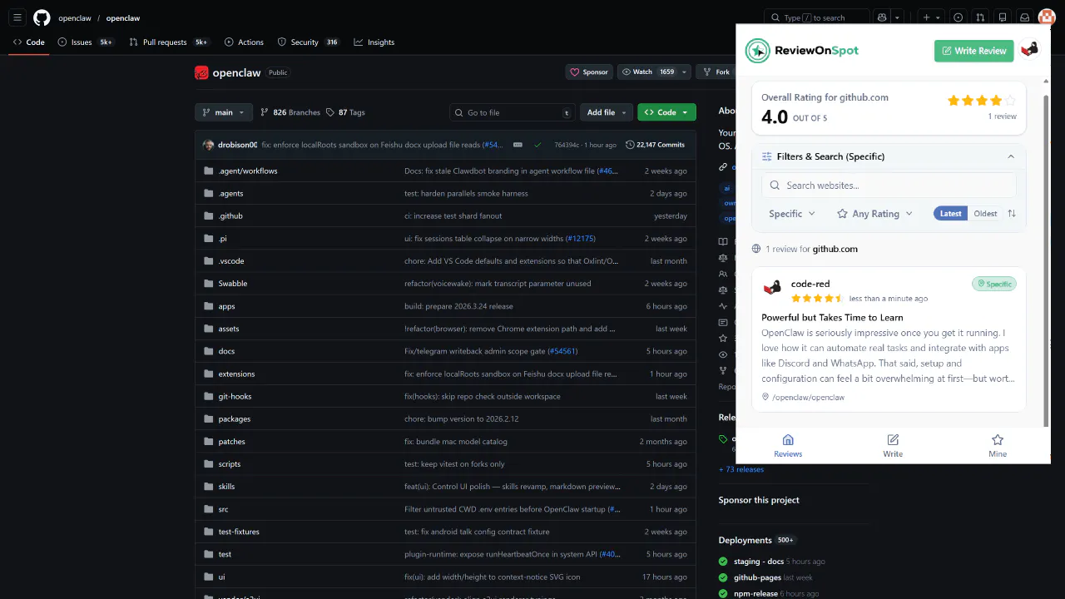Focus the Search websites field
The image size is (1065, 599).
889,186
